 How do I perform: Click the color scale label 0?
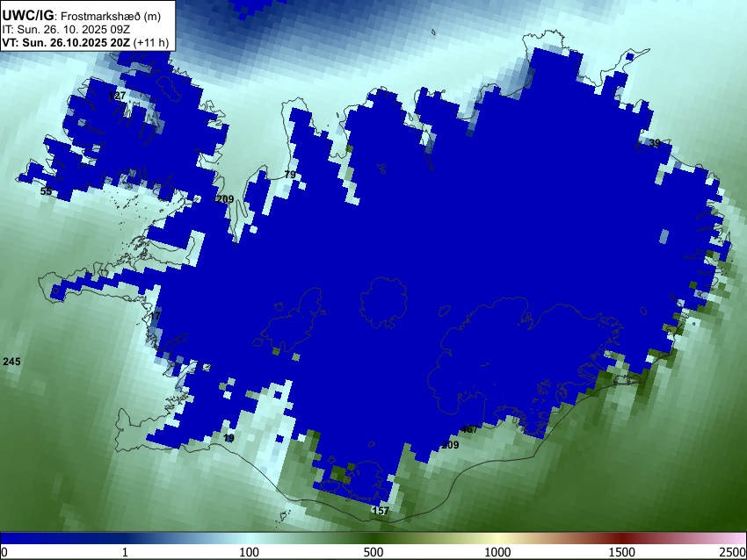(x=4, y=552)
